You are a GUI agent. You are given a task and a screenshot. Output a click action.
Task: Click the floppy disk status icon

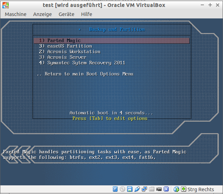[x=130, y=189]
